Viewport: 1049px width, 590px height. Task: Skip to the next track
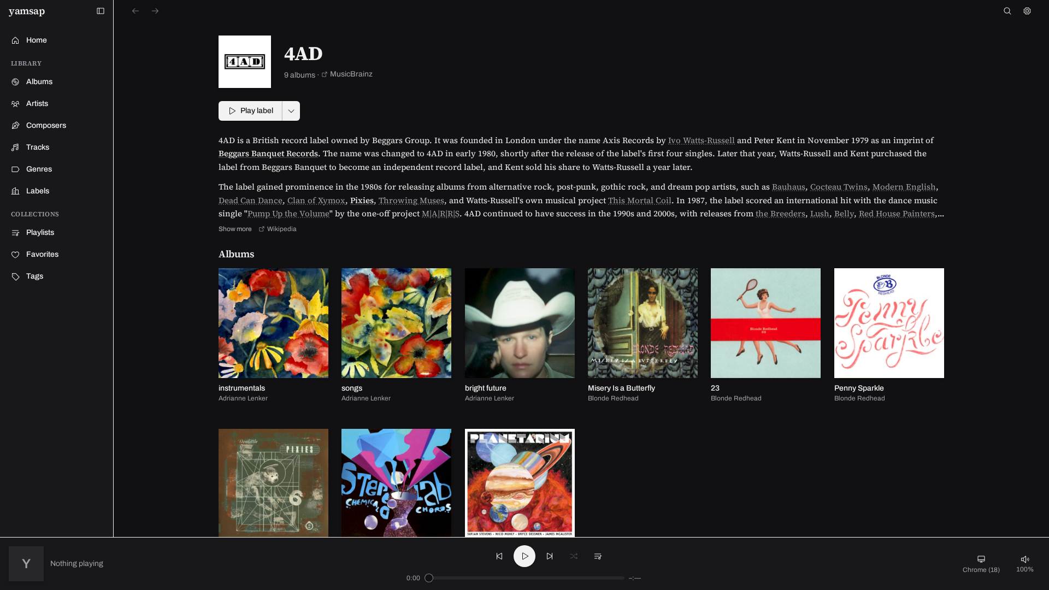550,556
